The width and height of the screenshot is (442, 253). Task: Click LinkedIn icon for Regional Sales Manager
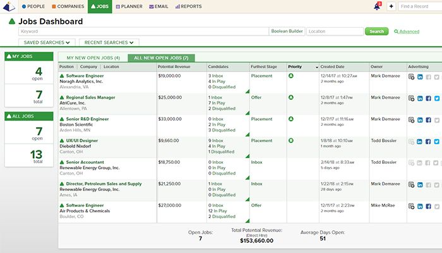tap(420, 98)
